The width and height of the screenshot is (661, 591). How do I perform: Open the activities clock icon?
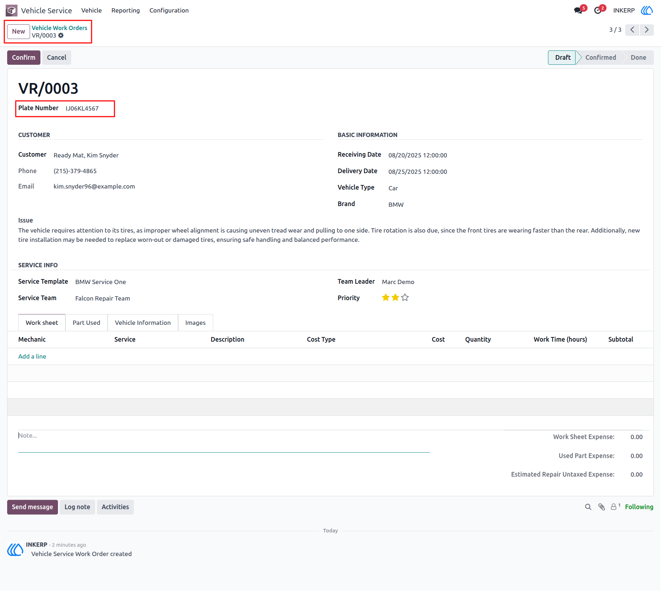[x=598, y=10]
